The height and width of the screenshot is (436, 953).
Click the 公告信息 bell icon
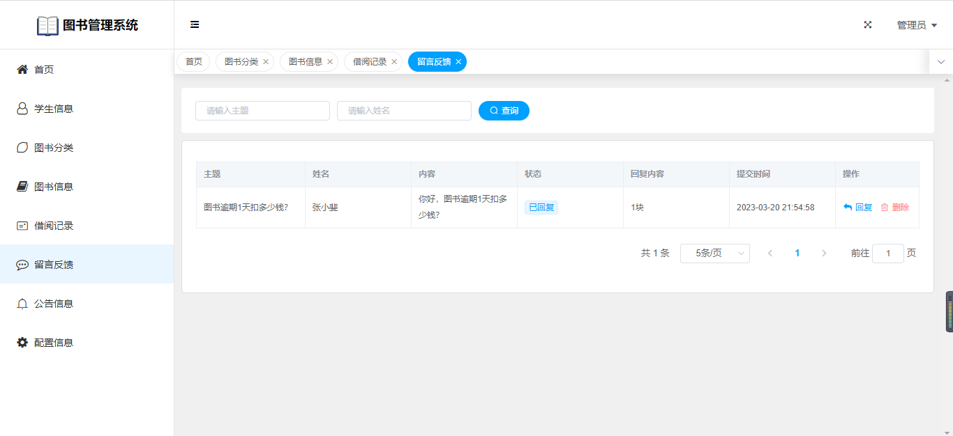(22, 304)
